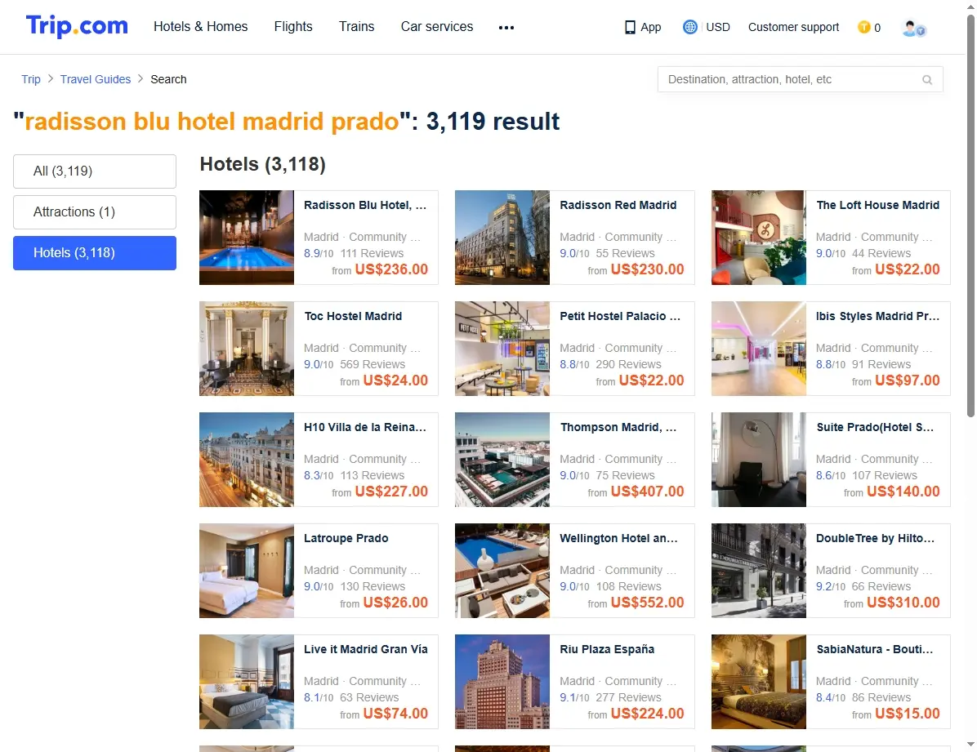This screenshot has width=977, height=752.
Task: Click the search magnifier icon
Action: coord(927,80)
